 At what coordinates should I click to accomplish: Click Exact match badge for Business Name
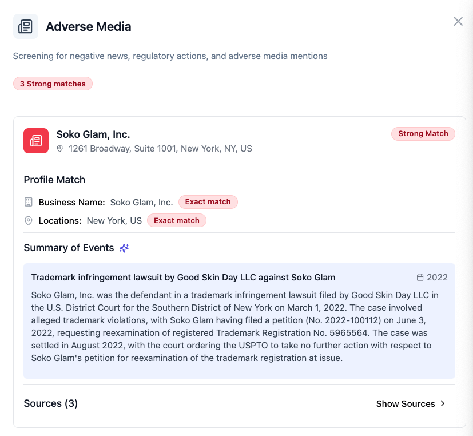208,202
